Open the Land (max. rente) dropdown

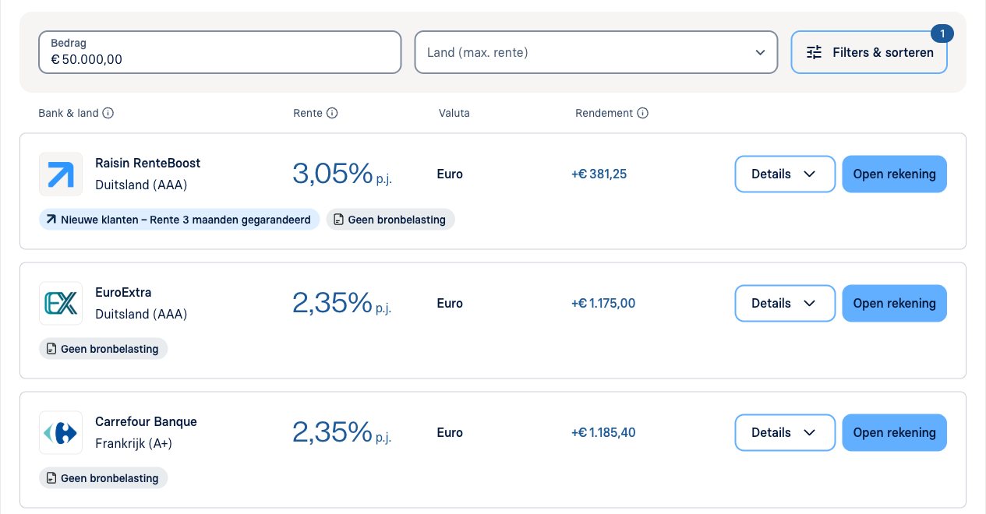tap(596, 52)
